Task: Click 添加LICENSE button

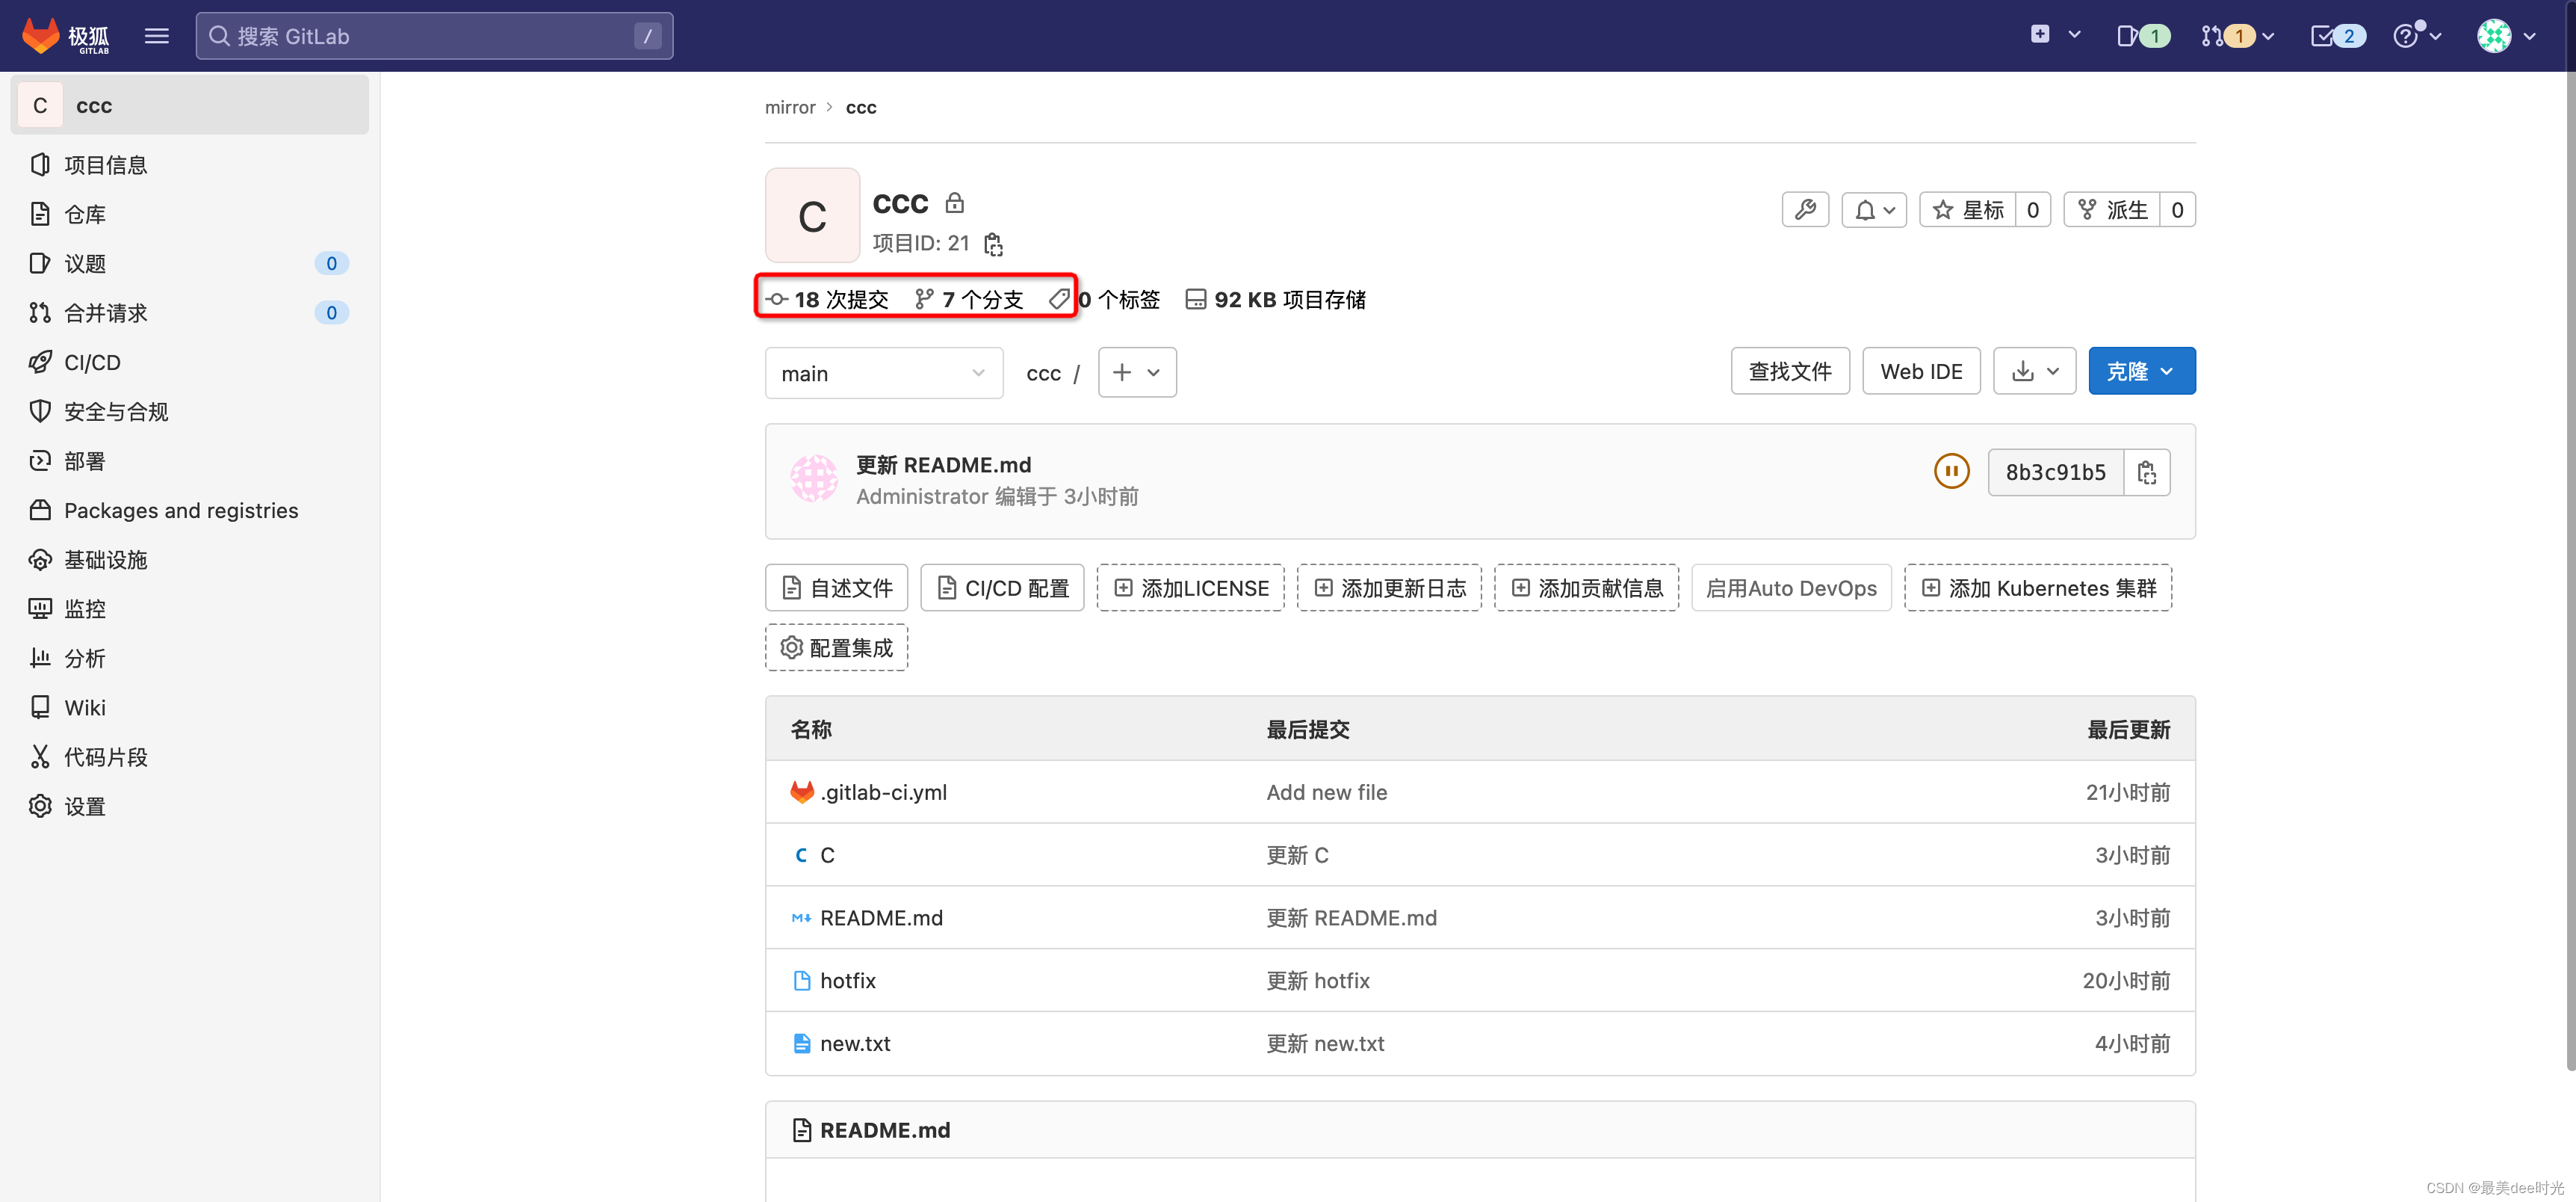Action: [1190, 588]
